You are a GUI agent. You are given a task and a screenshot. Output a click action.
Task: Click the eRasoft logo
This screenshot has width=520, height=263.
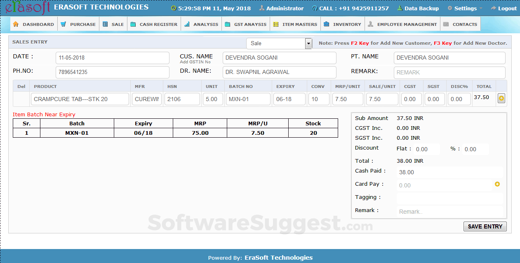coord(27,8)
